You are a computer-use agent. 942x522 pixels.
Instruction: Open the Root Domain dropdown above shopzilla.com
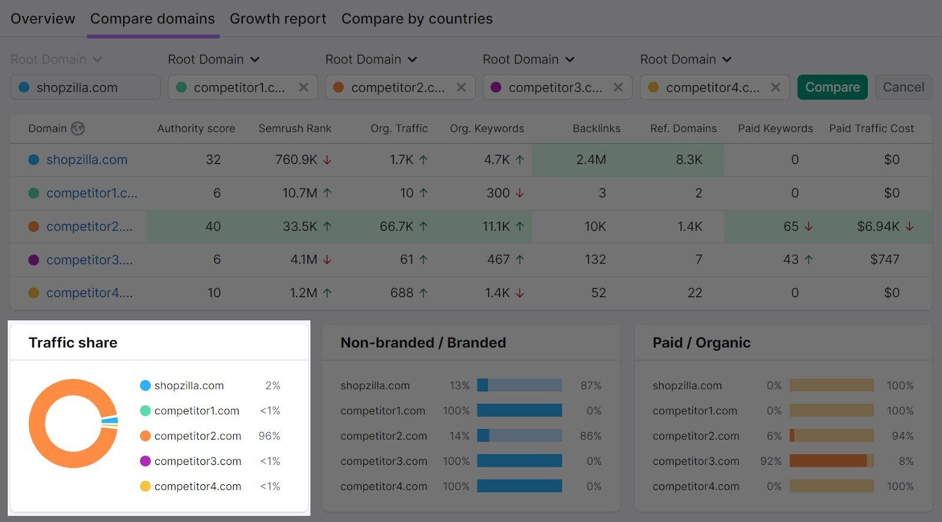(57, 59)
